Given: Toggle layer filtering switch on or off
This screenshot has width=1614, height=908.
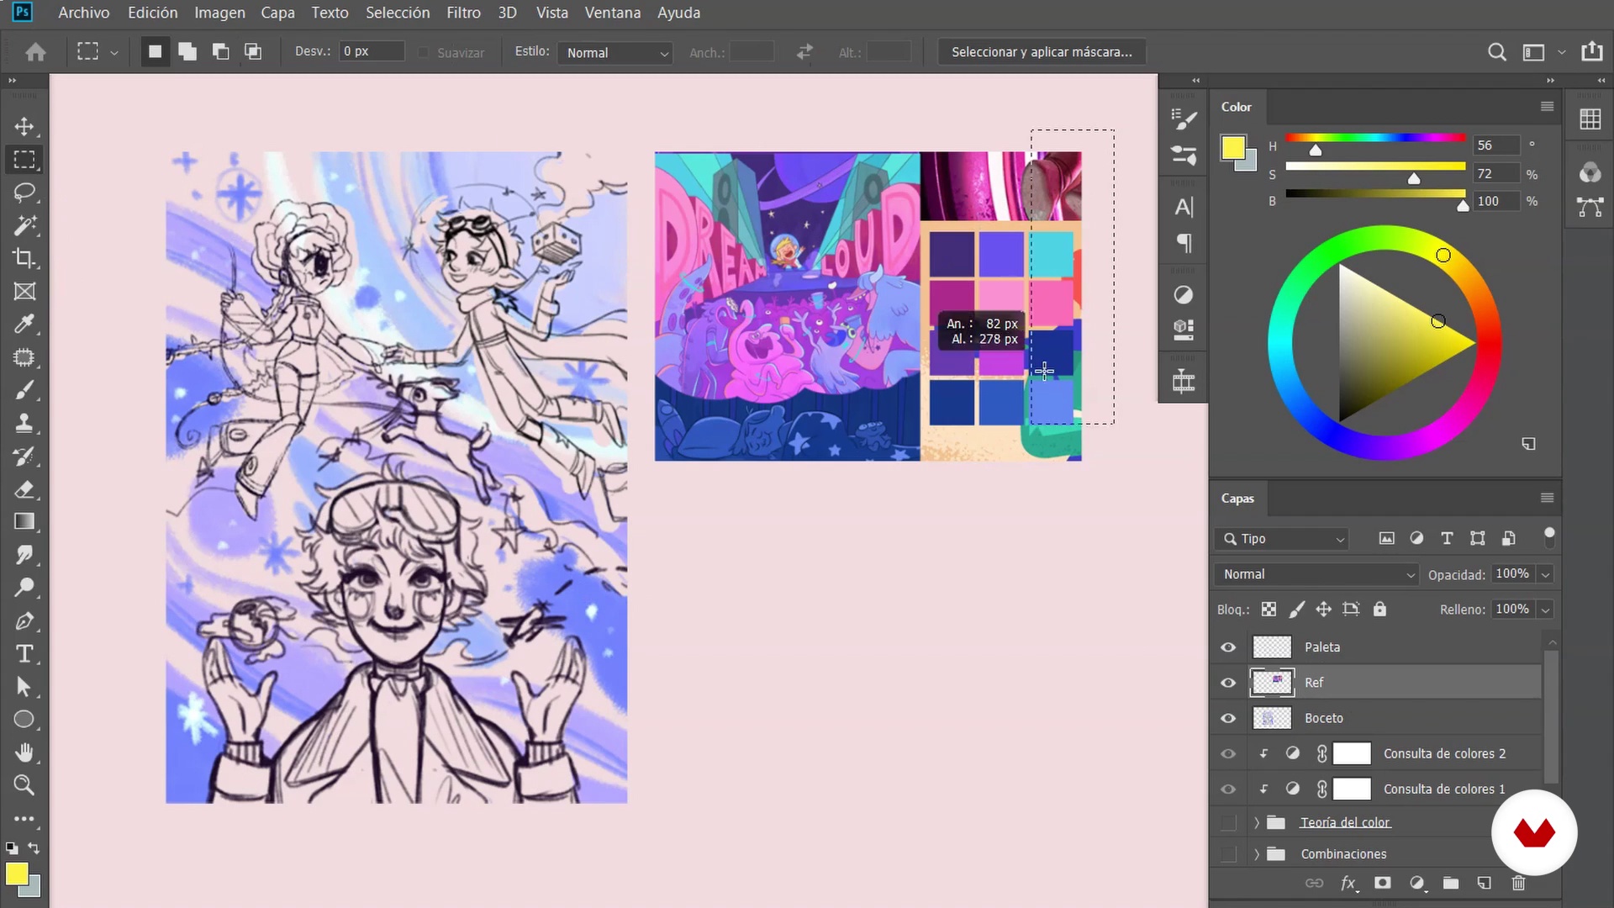Looking at the screenshot, I should click(1549, 538).
